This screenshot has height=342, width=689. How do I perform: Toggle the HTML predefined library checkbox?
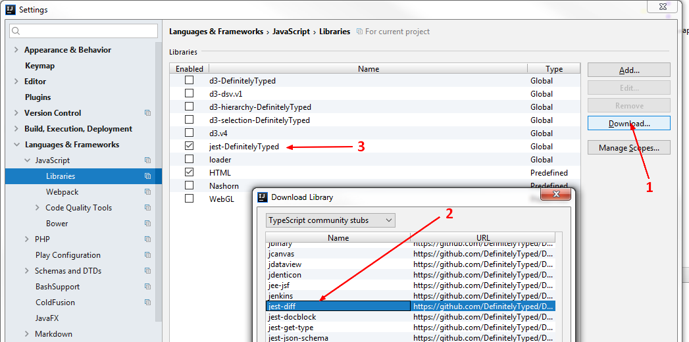[190, 172]
